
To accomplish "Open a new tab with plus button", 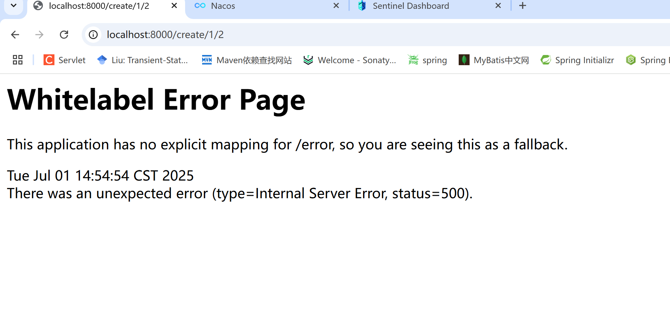I will pos(523,6).
